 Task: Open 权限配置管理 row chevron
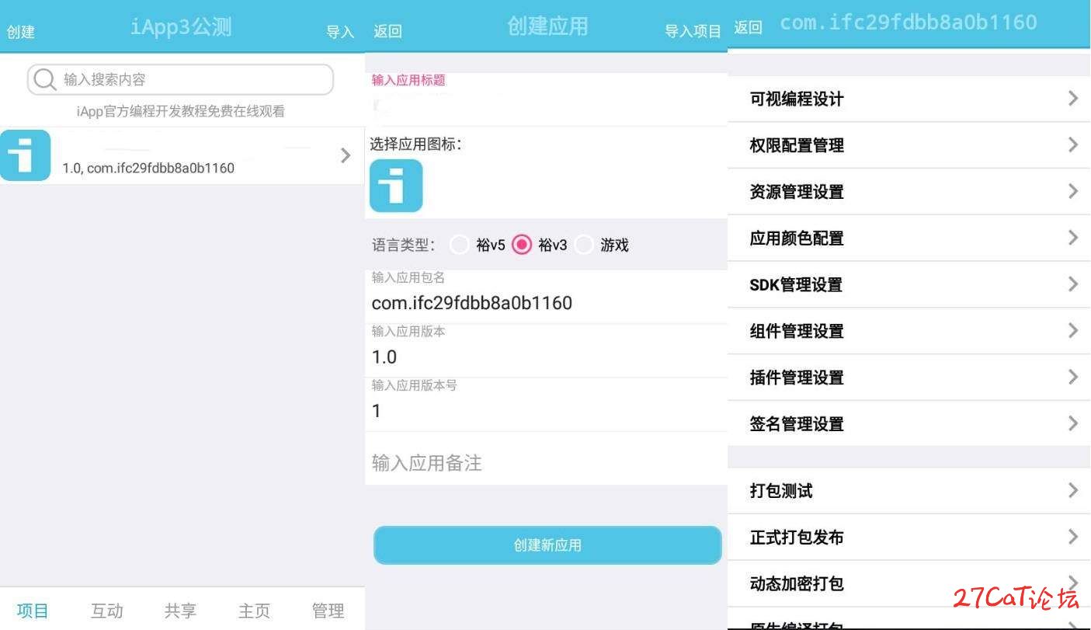pyautogui.click(x=1073, y=144)
